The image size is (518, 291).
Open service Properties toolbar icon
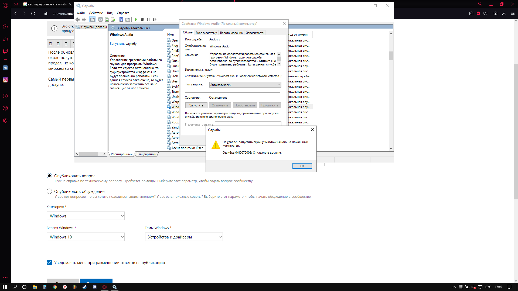(x=100, y=19)
